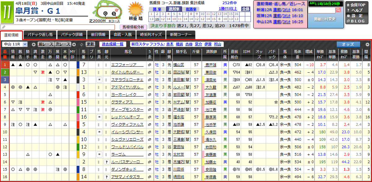Go to previous race with left arrow icon
Screen dimensions: 372x182
tap(34, 44)
